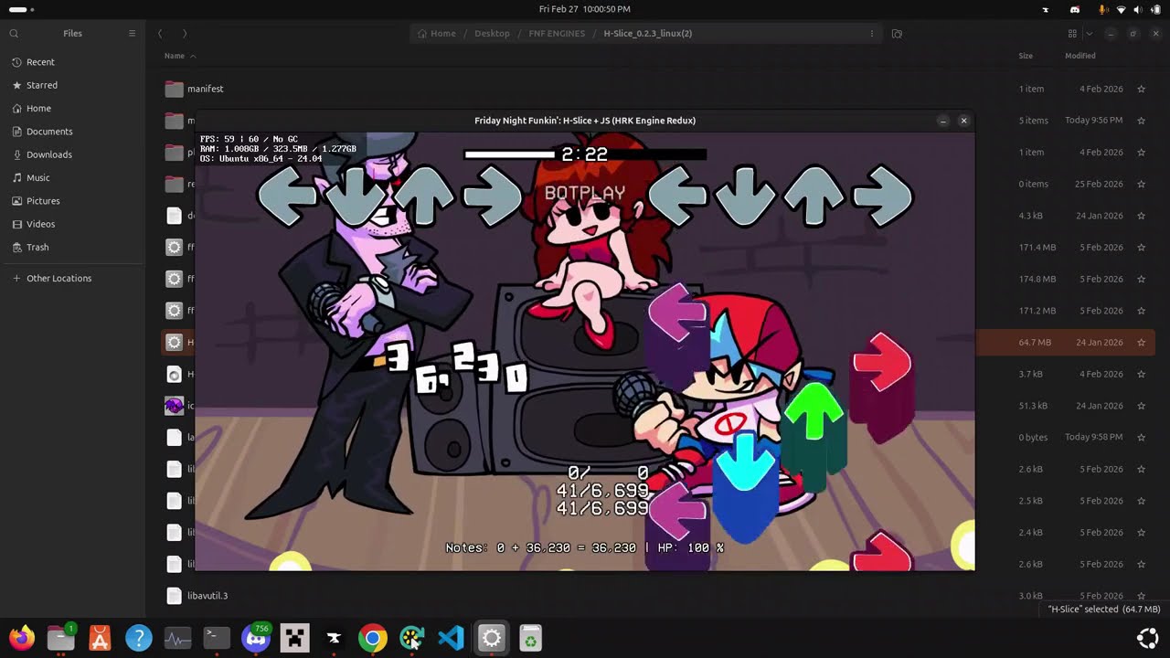Click the search icon in the Files sidebar
The height and width of the screenshot is (658, 1170).
click(14, 33)
